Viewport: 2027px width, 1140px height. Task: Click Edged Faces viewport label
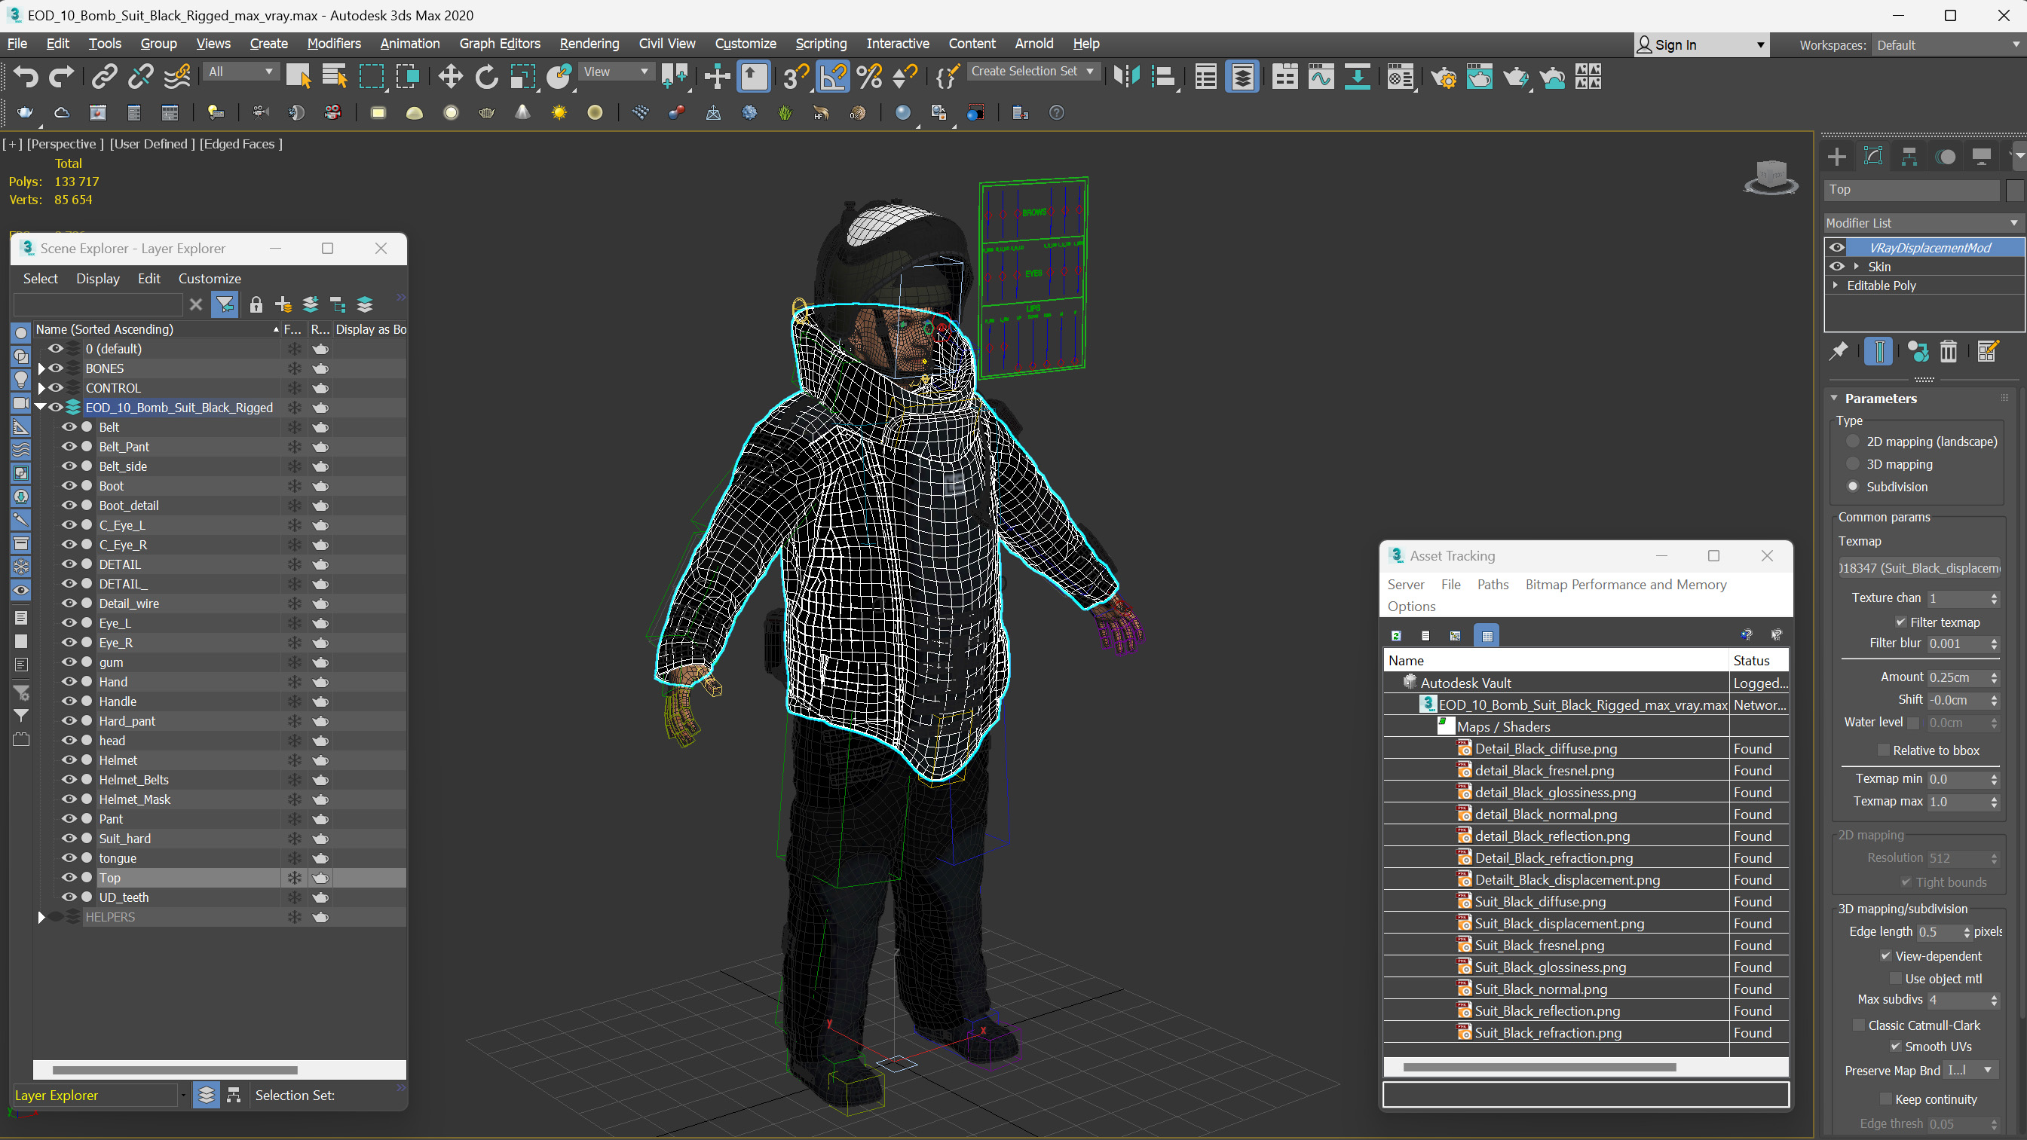[240, 143]
